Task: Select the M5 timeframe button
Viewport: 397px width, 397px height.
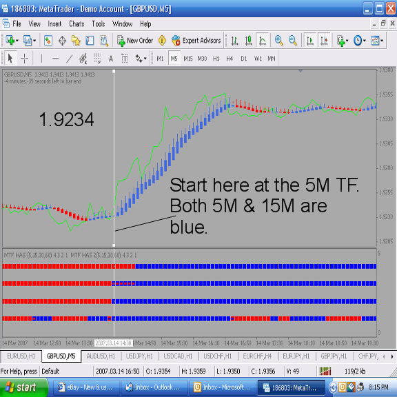Action: (174, 59)
